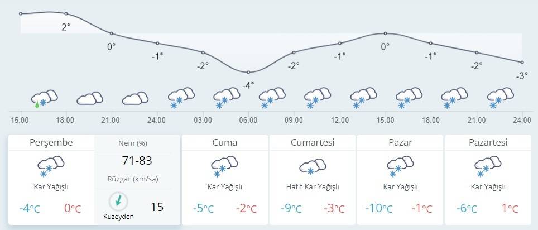Click the north wind direction compass icon
Image resolution: width=538 pixels, height=230 pixels.
point(118,200)
